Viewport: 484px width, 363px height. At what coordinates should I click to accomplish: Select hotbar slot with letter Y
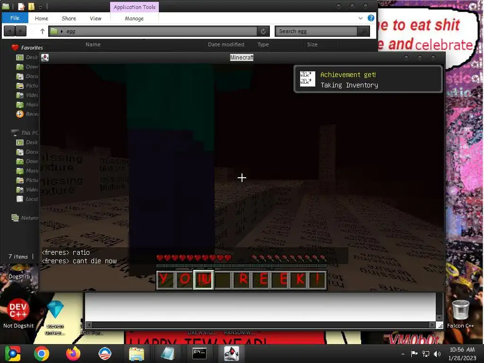165,280
